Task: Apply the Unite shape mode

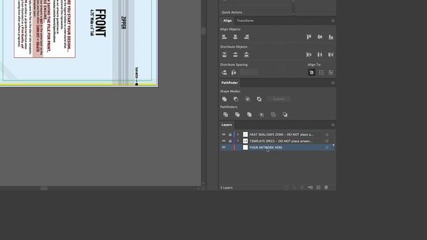Action: click(x=224, y=99)
